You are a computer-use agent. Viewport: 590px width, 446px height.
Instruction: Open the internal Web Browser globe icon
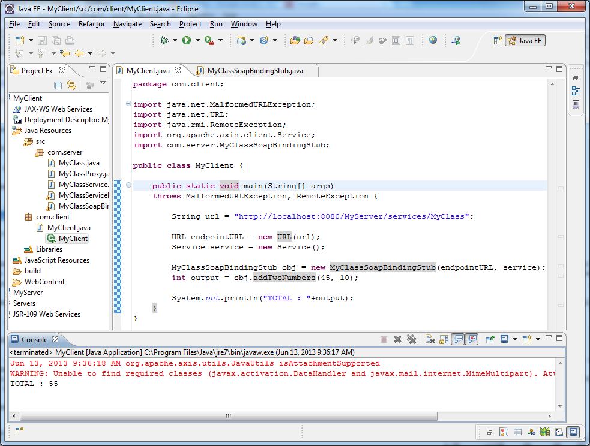pyautogui.click(x=434, y=40)
